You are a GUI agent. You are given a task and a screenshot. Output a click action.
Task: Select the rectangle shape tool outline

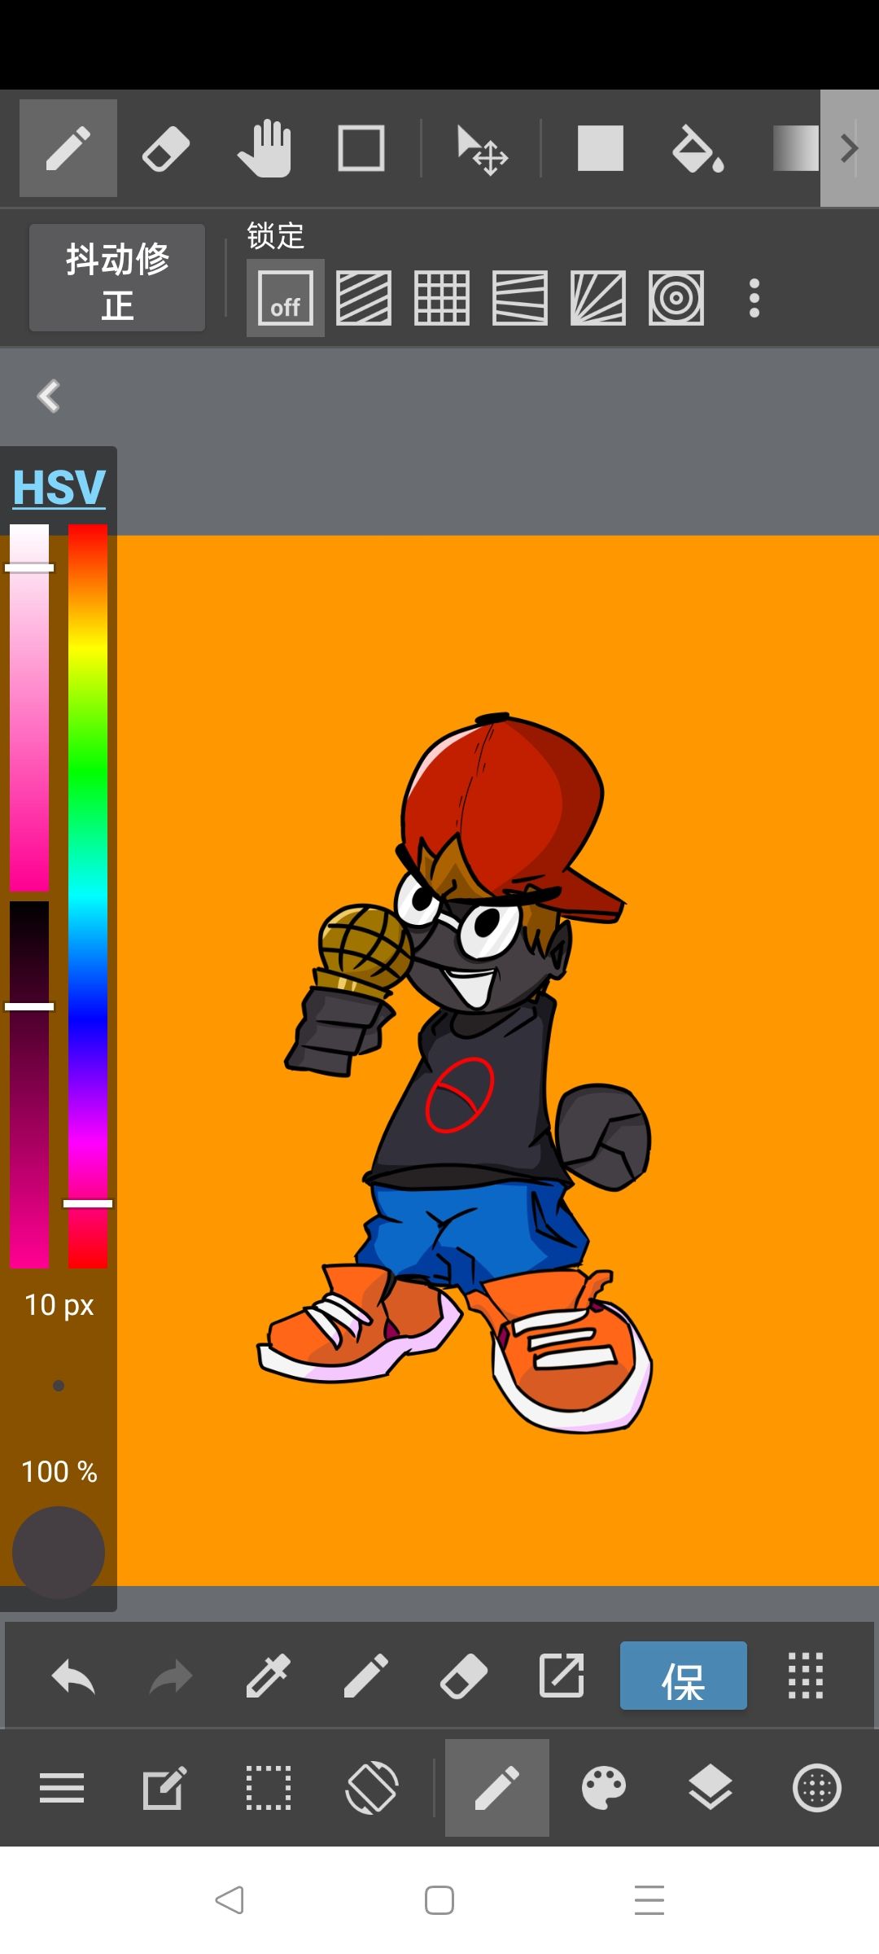coord(361,148)
